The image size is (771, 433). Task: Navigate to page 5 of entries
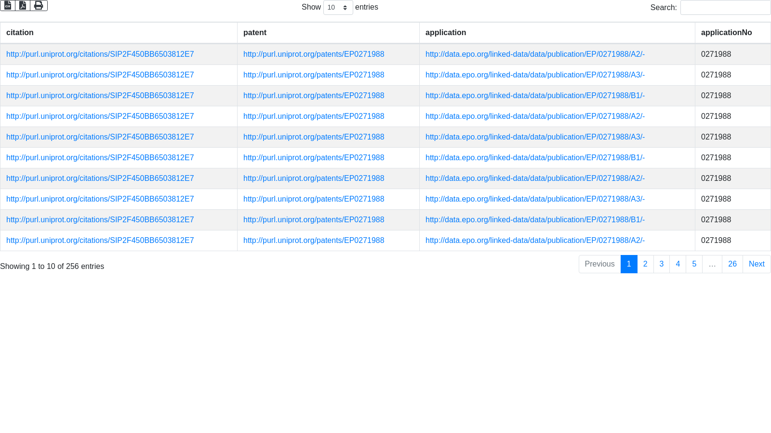tap(694, 264)
